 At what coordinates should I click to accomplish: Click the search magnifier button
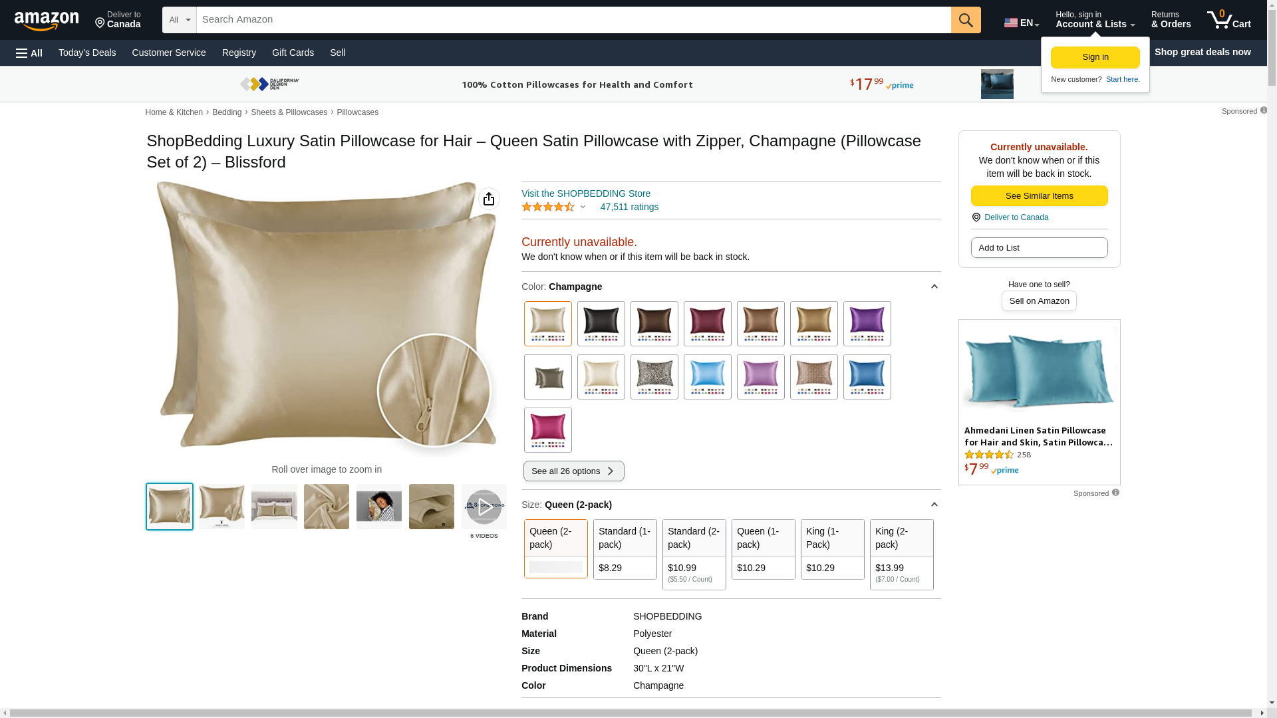(966, 20)
